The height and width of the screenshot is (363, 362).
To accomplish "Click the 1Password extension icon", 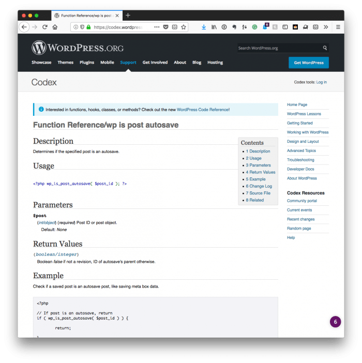I will (224, 27).
